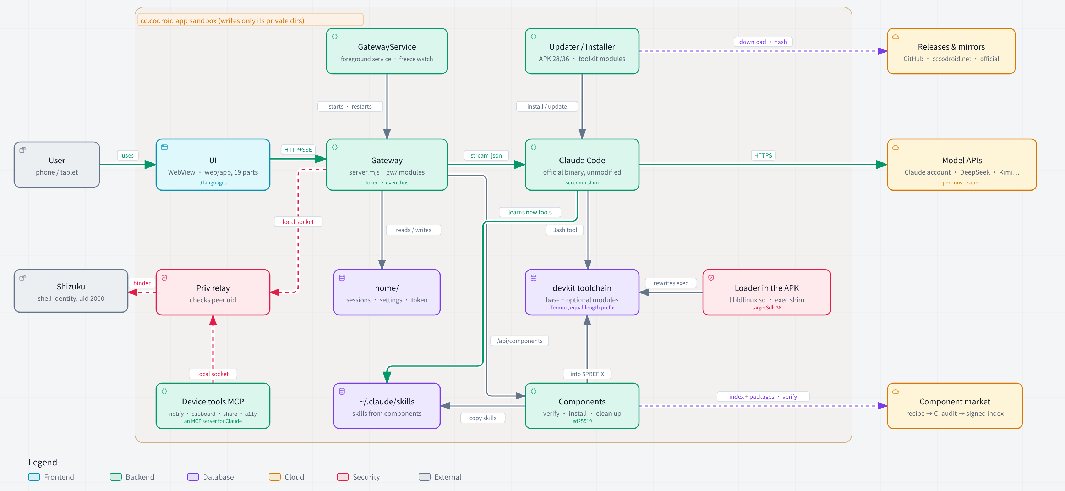Viewport: 1065px width, 491px height.
Task: Click the shield icon in Loader in the APK node
Action: [711, 278]
